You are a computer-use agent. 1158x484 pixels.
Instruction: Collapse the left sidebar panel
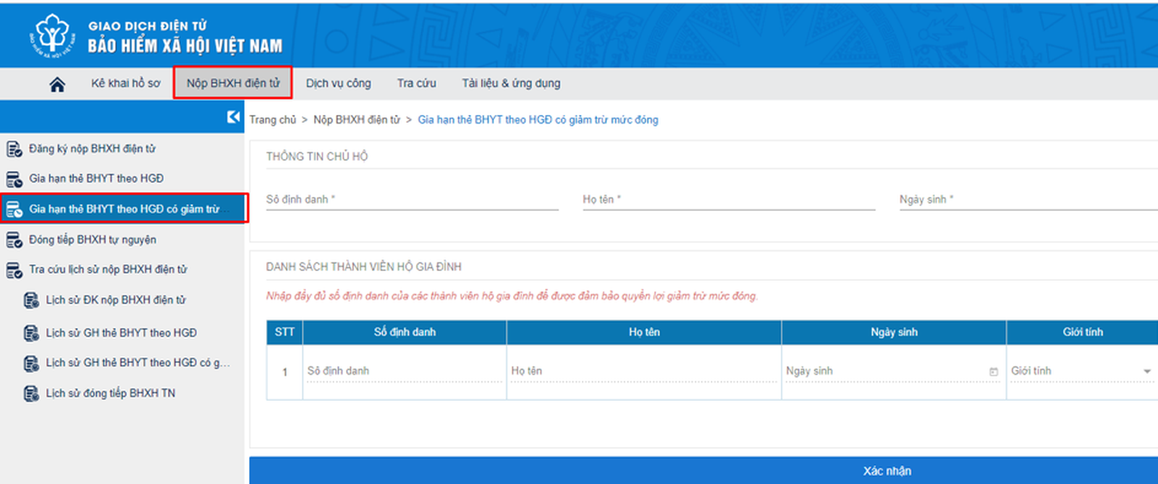233,117
